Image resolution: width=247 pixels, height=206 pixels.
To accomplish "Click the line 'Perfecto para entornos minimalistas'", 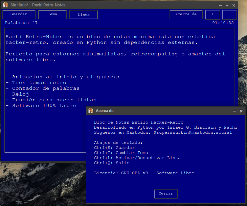I will click(115, 54).
